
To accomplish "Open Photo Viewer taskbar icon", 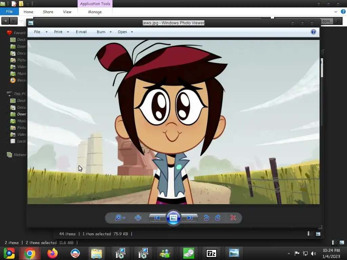I will click(234, 253).
